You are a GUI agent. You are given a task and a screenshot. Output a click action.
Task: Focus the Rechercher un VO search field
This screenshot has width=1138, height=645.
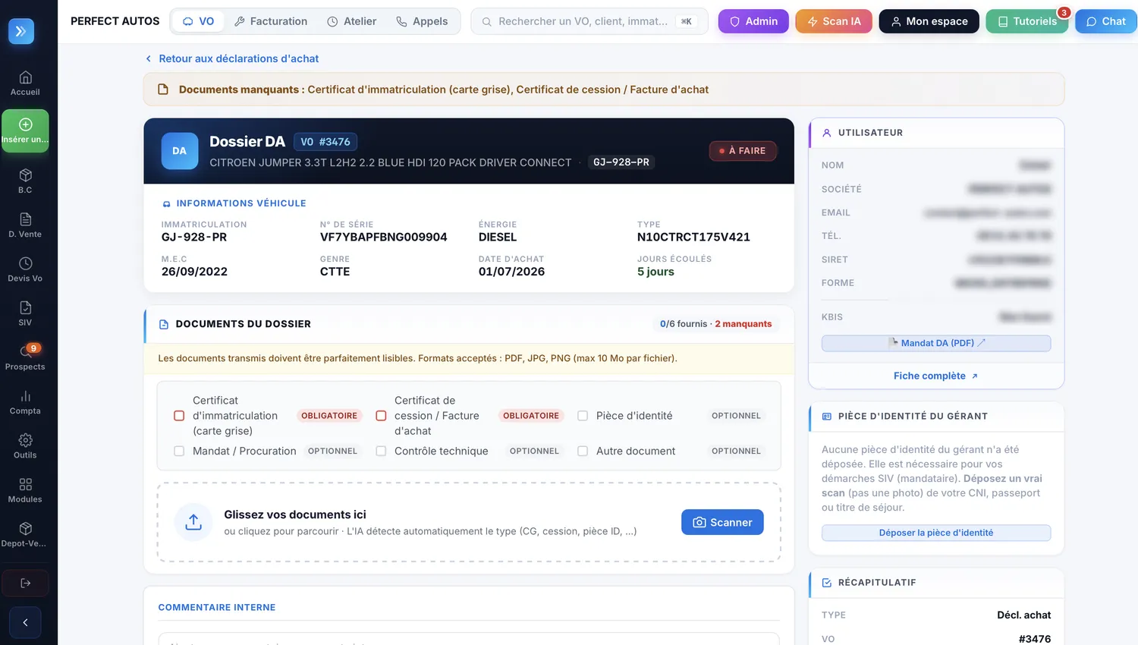click(589, 21)
